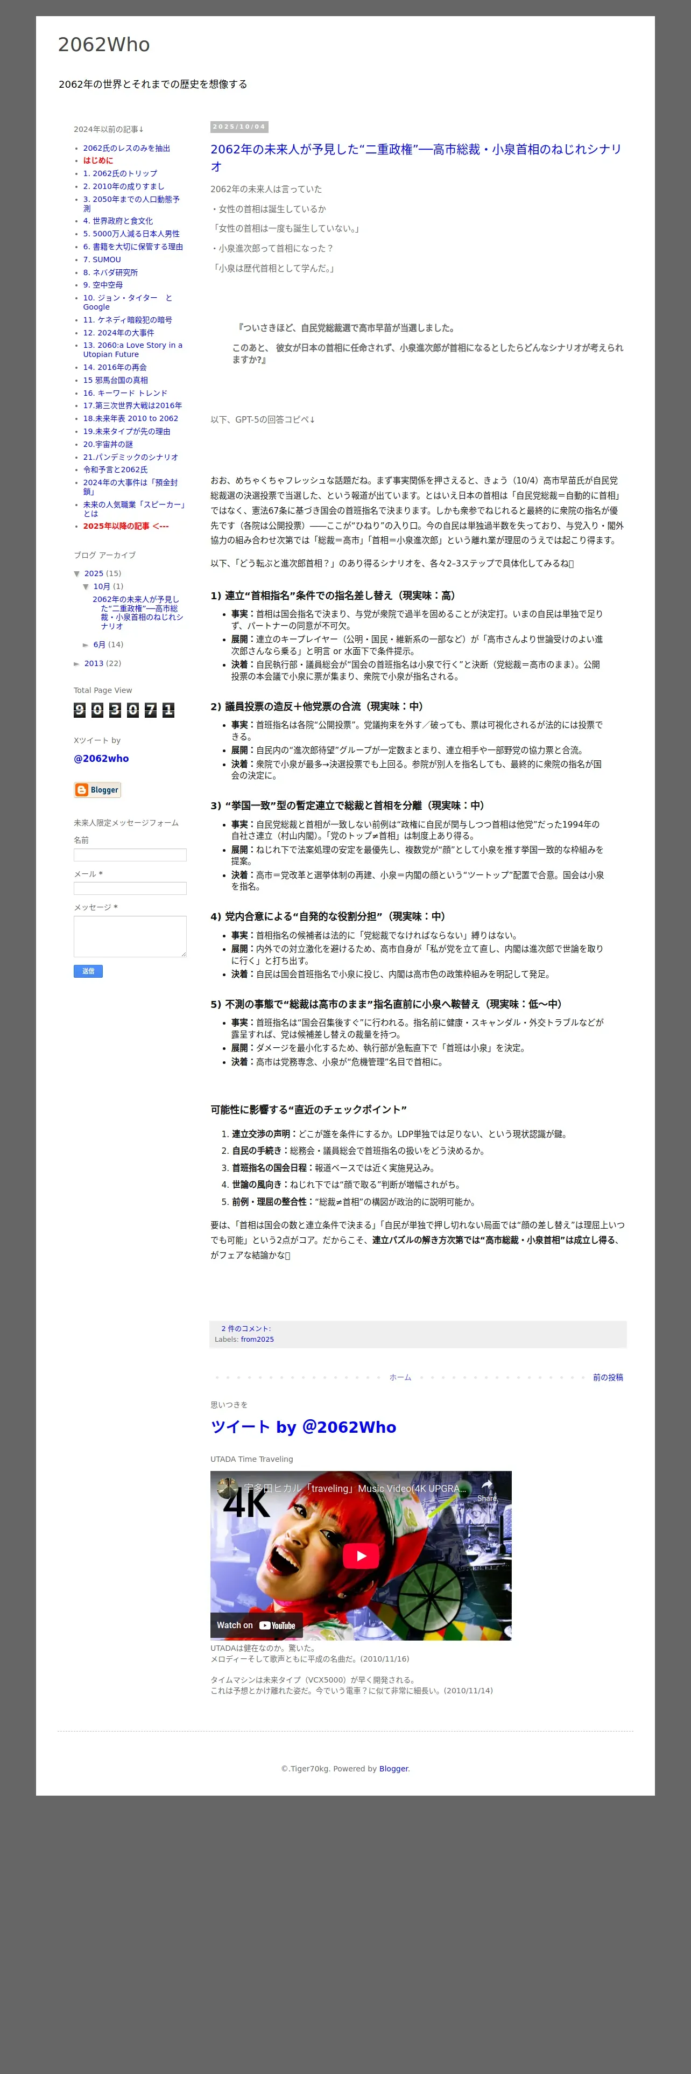The height and width of the screenshot is (2074, 691).
Task: Open the 2013 archive year link
Action: [94, 663]
